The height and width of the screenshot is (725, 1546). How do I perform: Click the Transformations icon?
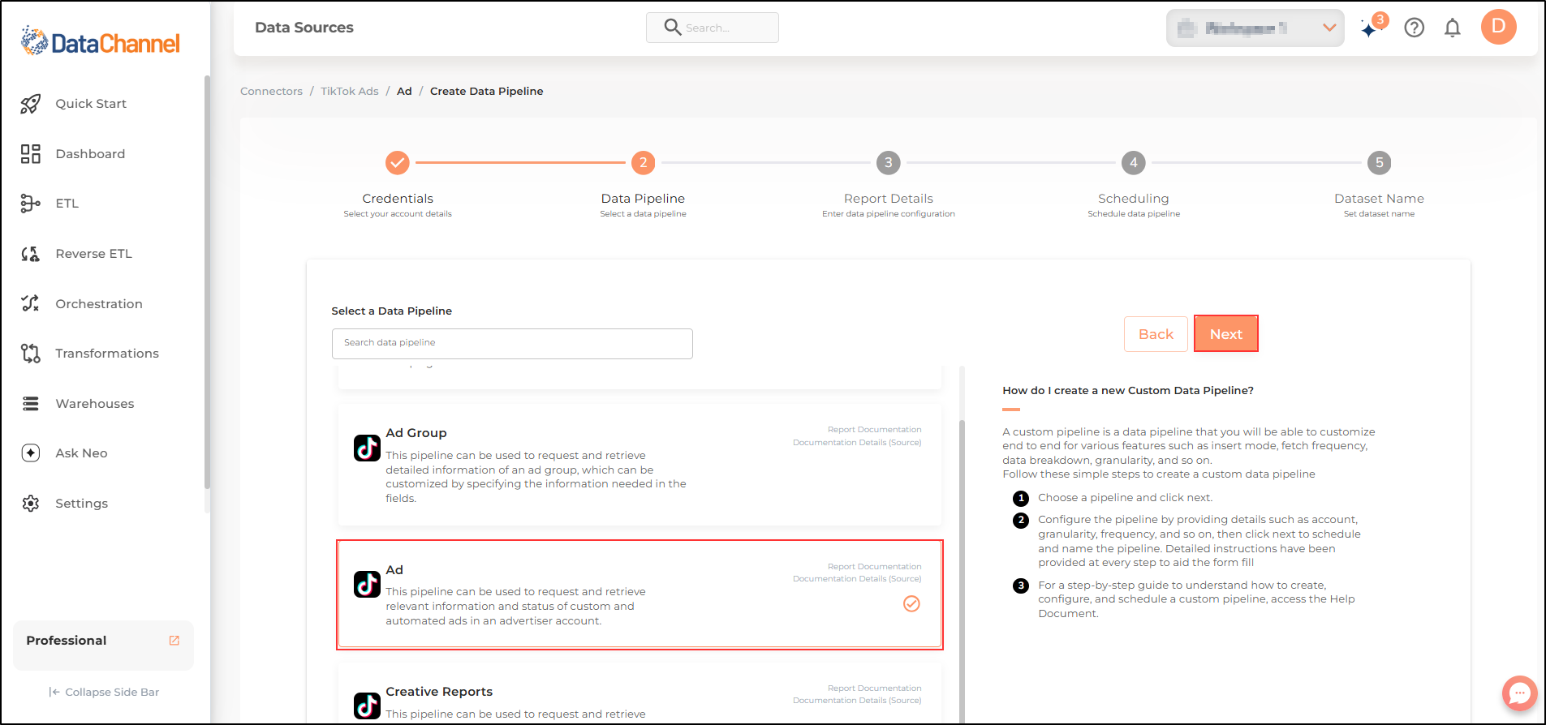(31, 354)
